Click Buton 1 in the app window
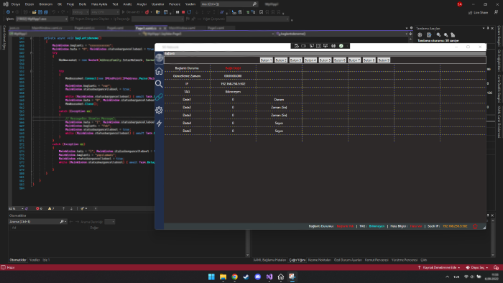503x283 pixels. [x=267, y=60]
